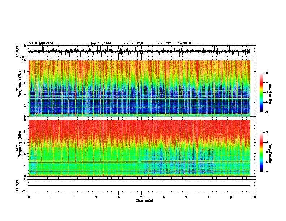Viewport: 286px width, 221px height.
Task: Click the '-7' label on ch.2 colorbar
Action: coord(266,172)
